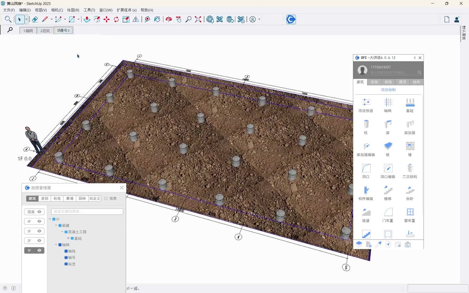Switch to 园林 tab in view manager
The height and width of the screenshot is (293, 469).
(x=82, y=198)
